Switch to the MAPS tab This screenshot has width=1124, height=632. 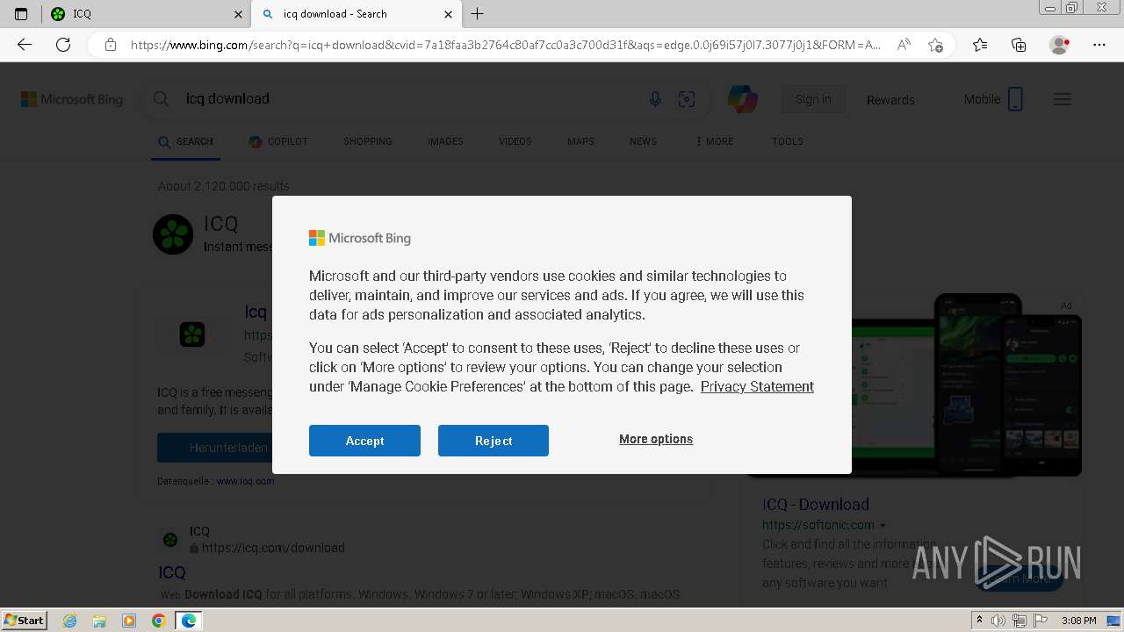point(580,141)
